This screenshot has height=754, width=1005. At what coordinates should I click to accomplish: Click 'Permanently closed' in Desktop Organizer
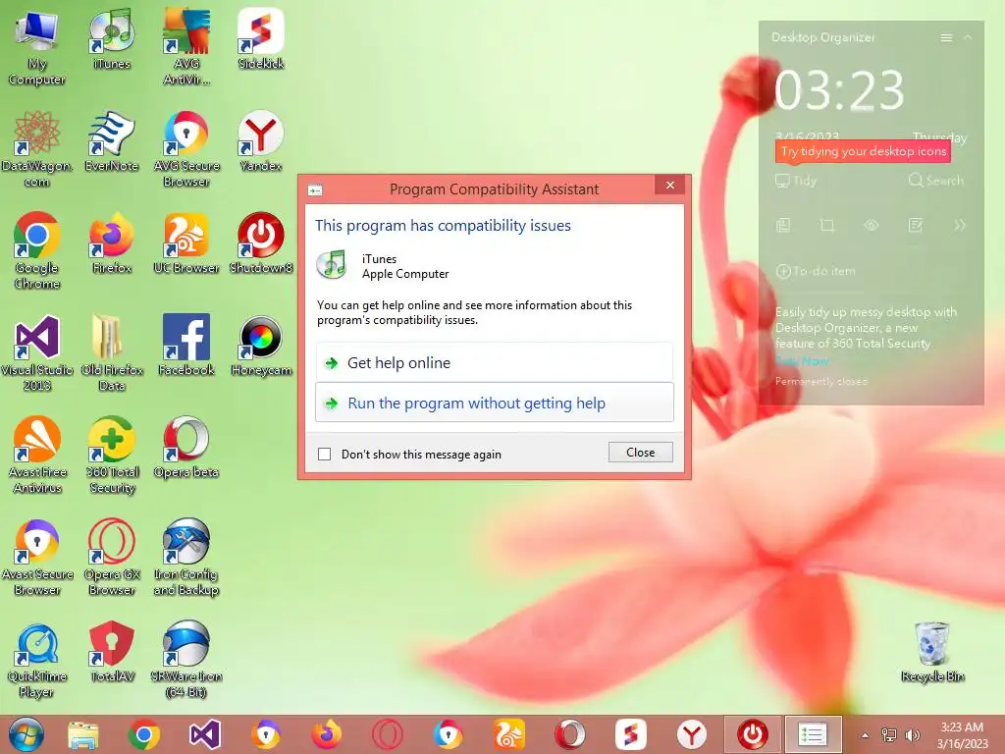tap(821, 382)
